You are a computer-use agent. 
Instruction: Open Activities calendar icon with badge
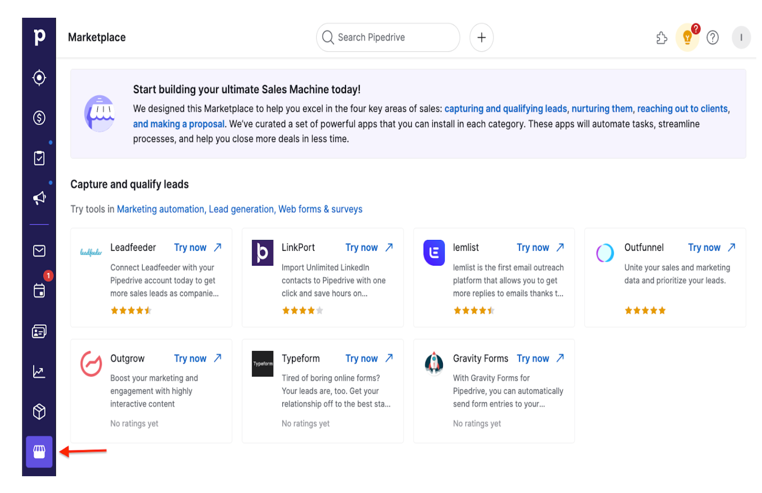click(39, 291)
